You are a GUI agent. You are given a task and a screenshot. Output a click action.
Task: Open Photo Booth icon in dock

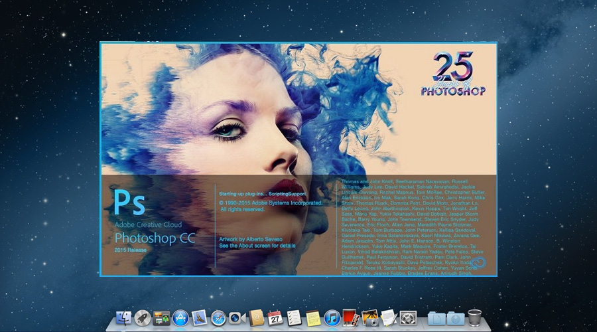coord(351,318)
